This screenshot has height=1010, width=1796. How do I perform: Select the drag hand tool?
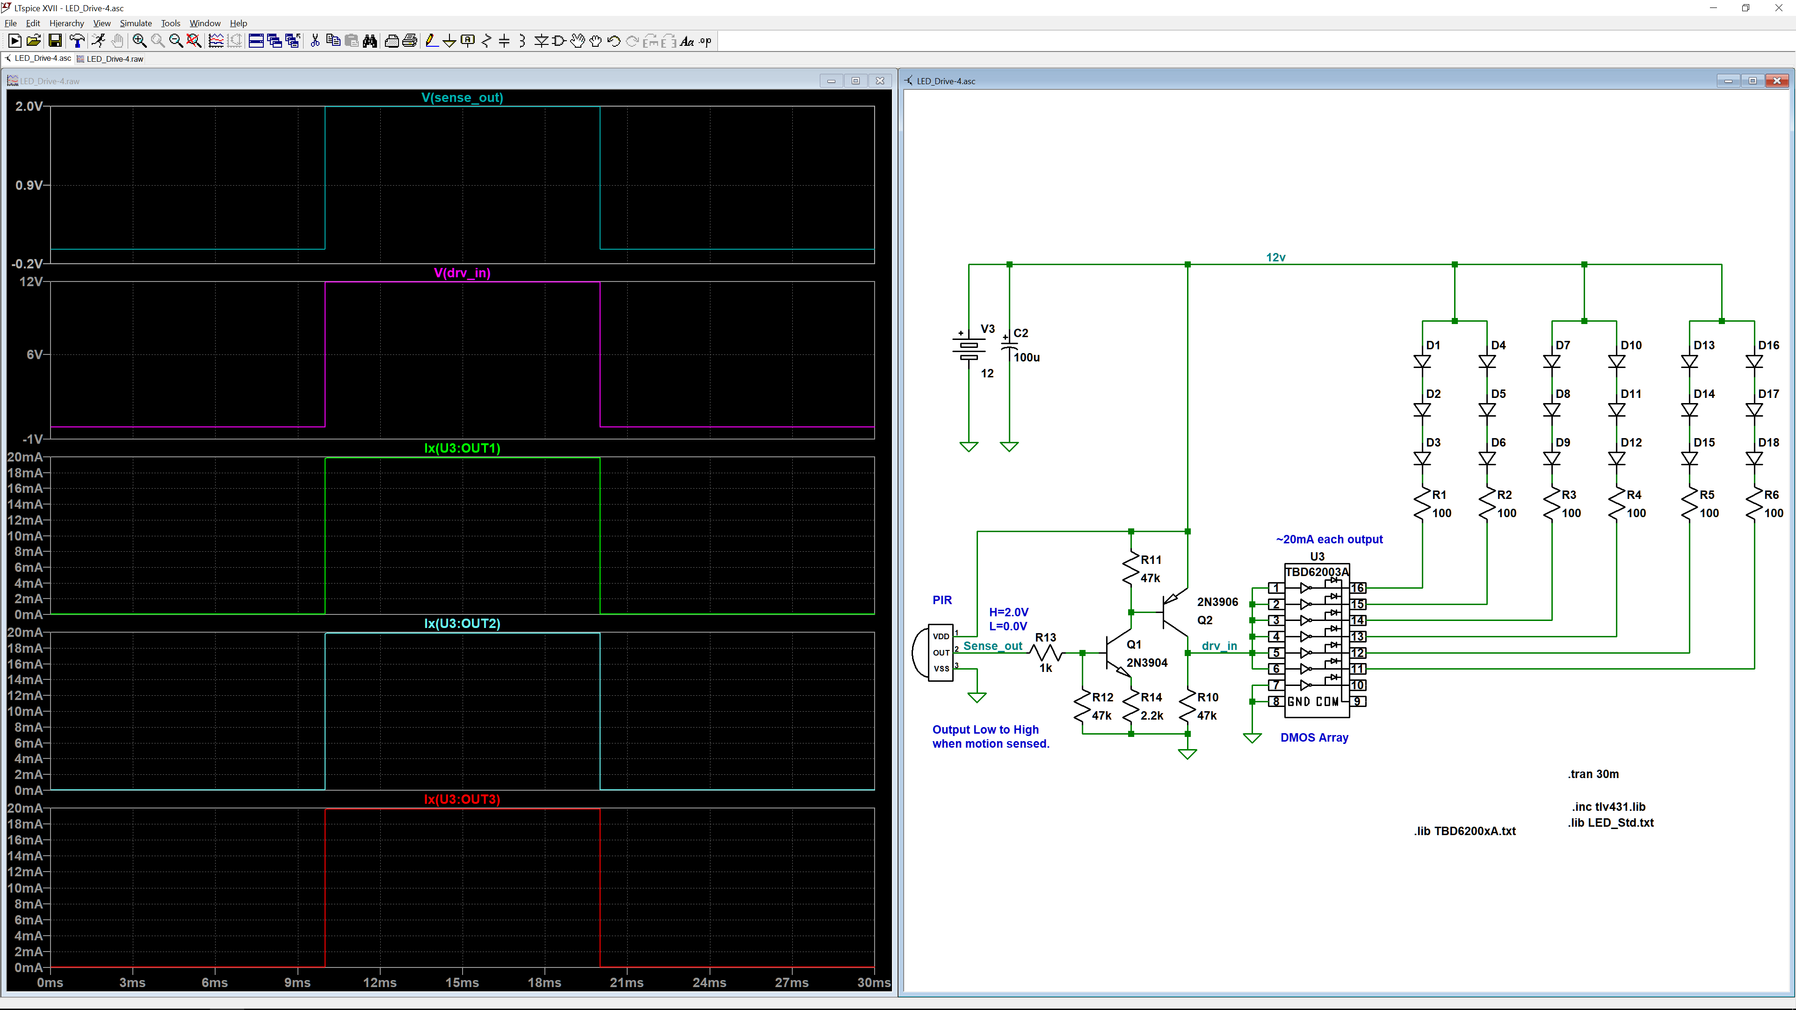point(595,41)
